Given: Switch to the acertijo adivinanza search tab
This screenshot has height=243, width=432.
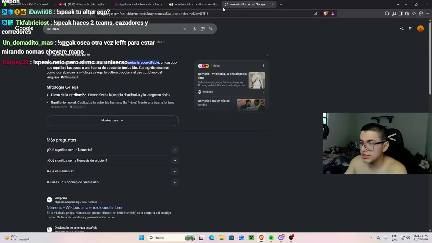Looking at the screenshot, I should click(x=194, y=4).
